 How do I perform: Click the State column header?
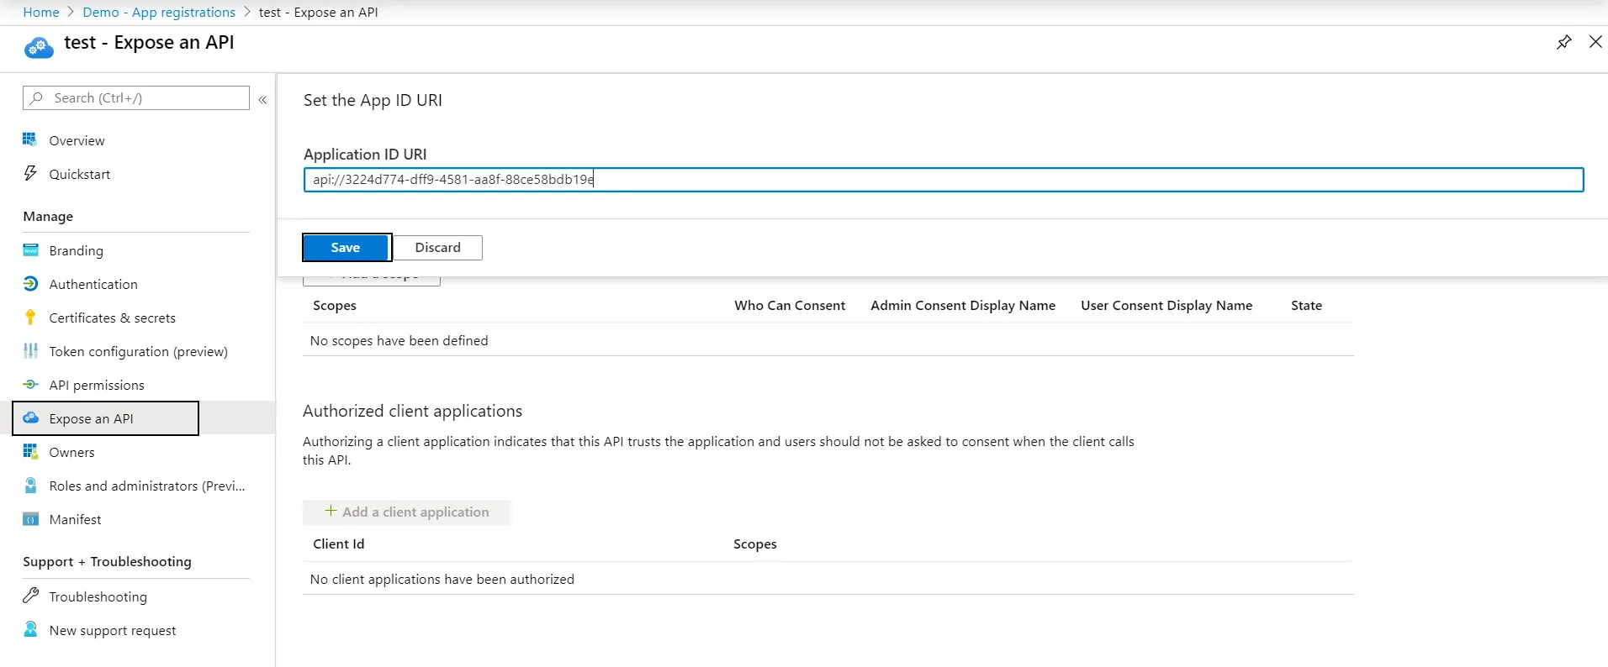pos(1306,305)
